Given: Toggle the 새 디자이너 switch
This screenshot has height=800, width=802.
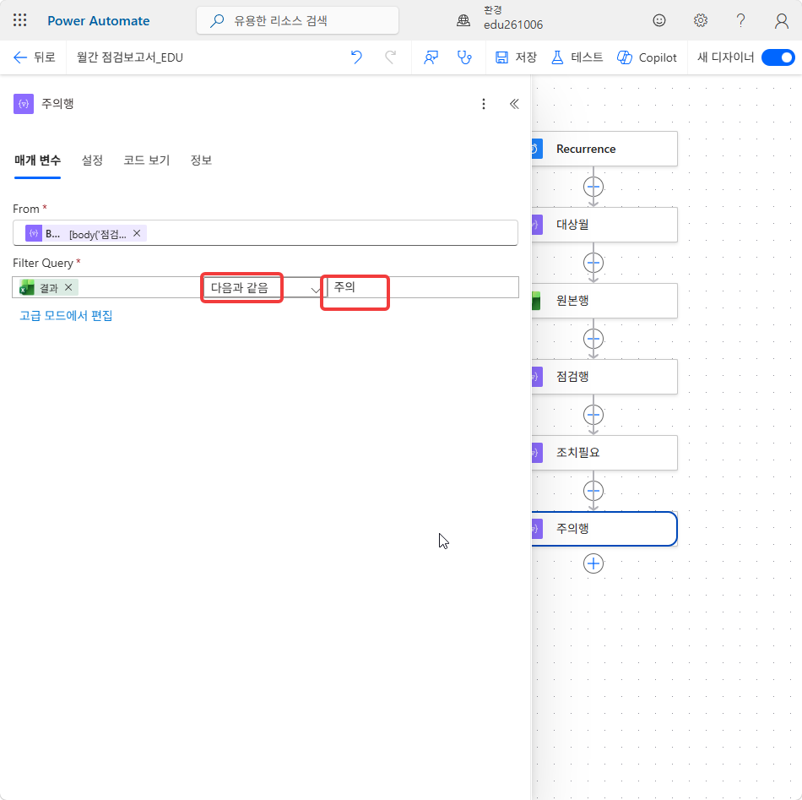Looking at the screenshot, I should coord(778,57).
